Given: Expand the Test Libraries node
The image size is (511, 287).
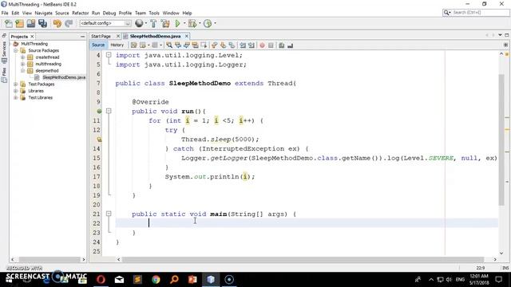Looking at the screenshot, I should 16,97.
